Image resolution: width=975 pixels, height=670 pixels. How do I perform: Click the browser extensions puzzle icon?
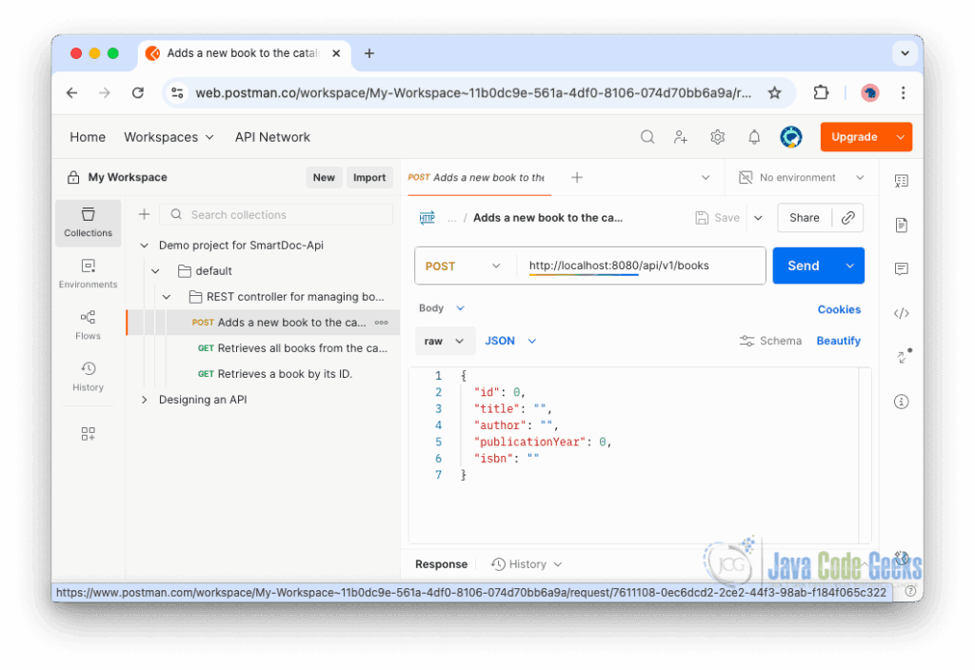tap(821, 92)
